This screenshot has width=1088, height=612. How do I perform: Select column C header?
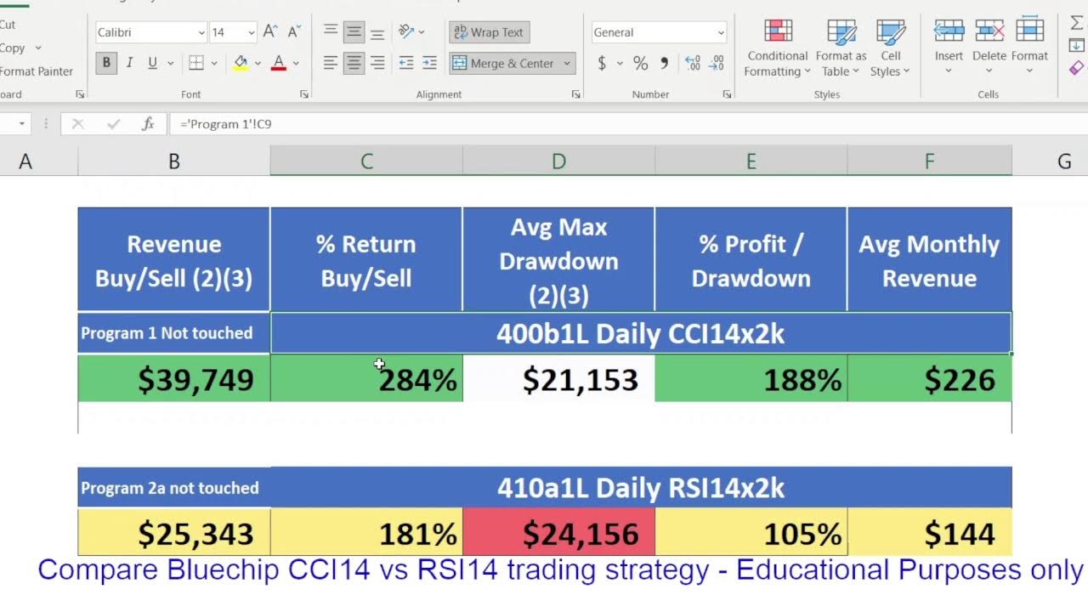click(x=366, y=161)
